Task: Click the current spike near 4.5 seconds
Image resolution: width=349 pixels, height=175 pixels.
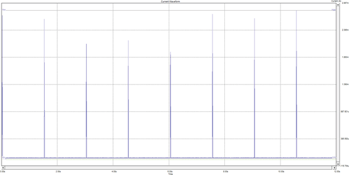Action: [x=128, y=99]
